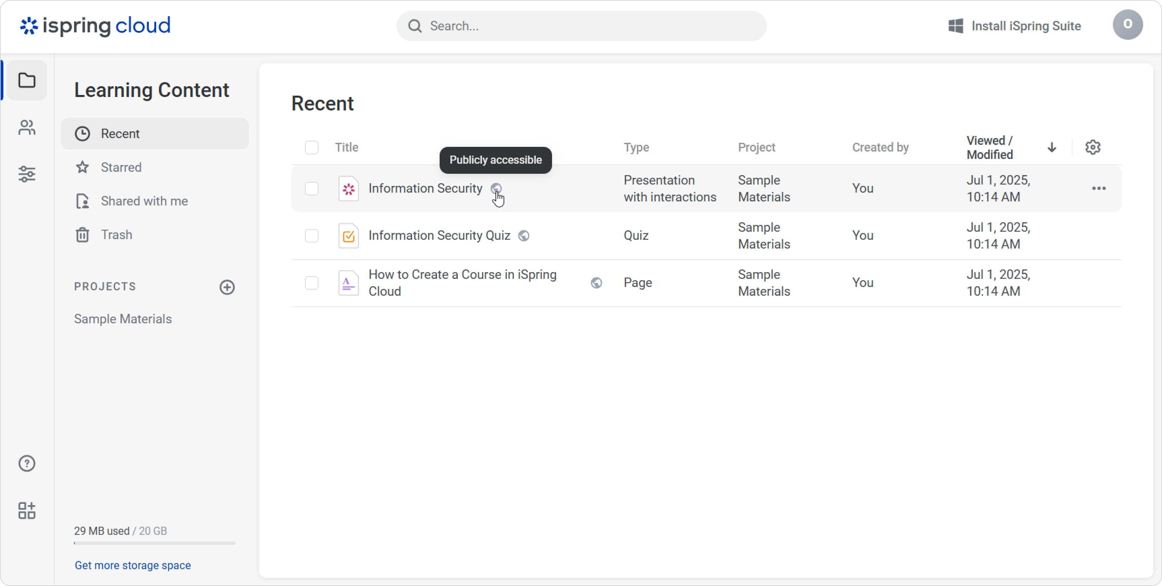Click the 29 MB used storage text
The height and width of the screenshot is (586, 1162).
[102, 531]
